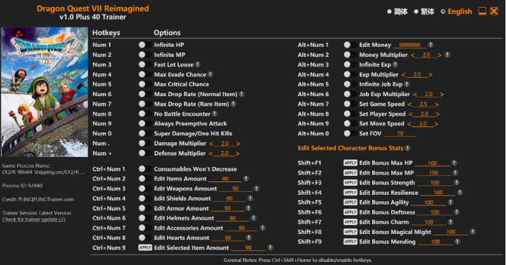Click info icon next to Infinite Job Exp
Image resolution: width=506 pixels, height=265 pixels.
407,84
